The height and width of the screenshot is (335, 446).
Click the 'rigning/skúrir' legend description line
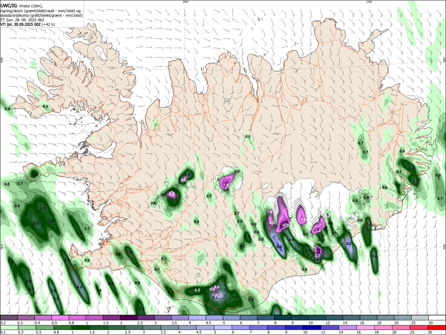[41, 11]
